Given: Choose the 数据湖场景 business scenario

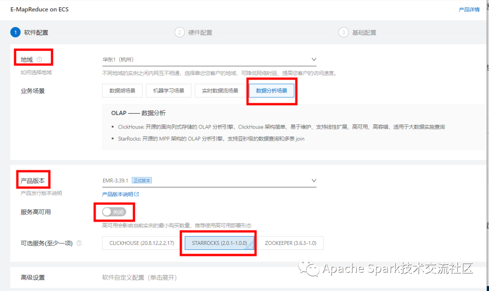Looking at the screenshot, I should (122, 91).
